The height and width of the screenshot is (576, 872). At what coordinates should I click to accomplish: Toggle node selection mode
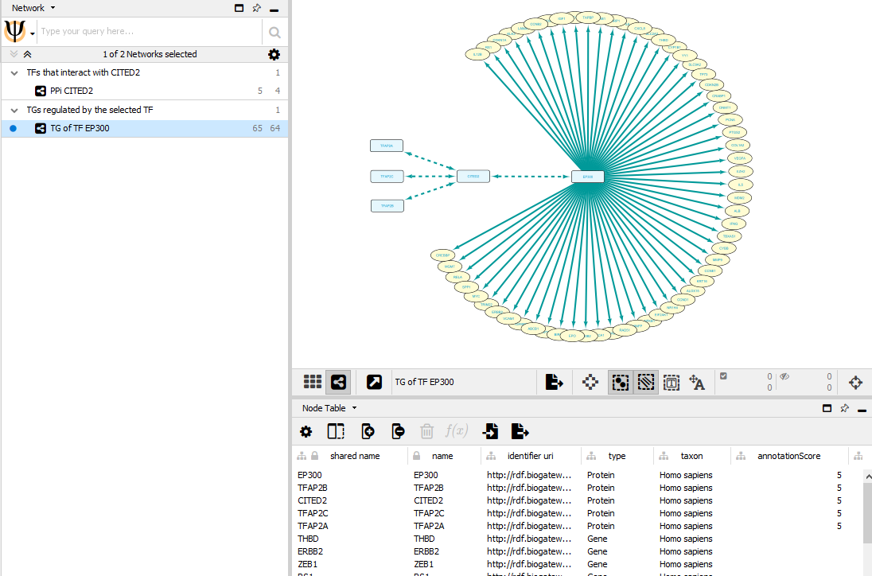(620, 382)
